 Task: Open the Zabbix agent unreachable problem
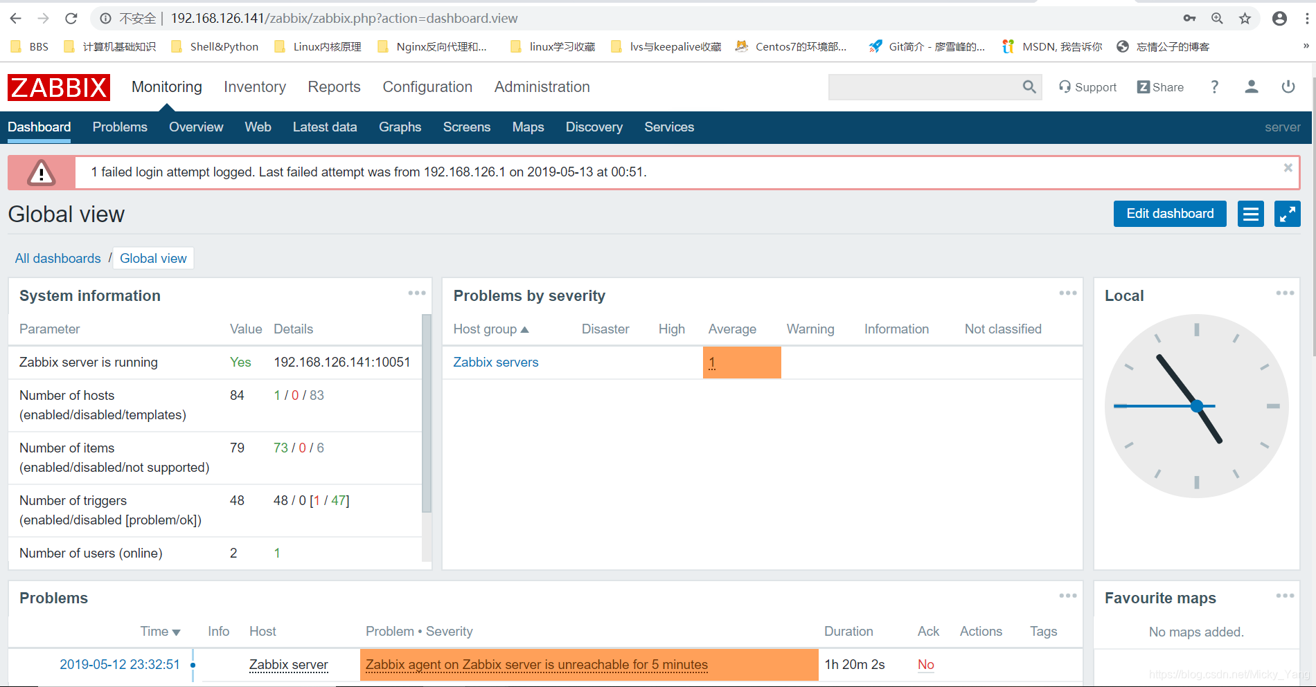coord(537,665)
